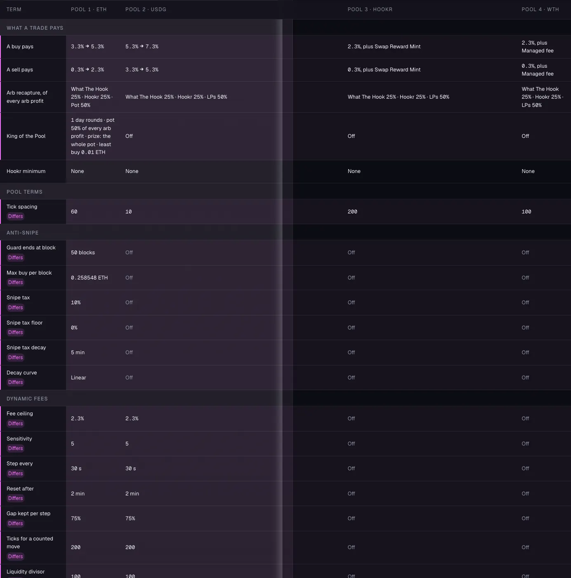Image resolution: width=571 pixels, height=578 pixels.
Task: Click the POOL 3 · HOOKR column header
Action: (x=370, y=9)
